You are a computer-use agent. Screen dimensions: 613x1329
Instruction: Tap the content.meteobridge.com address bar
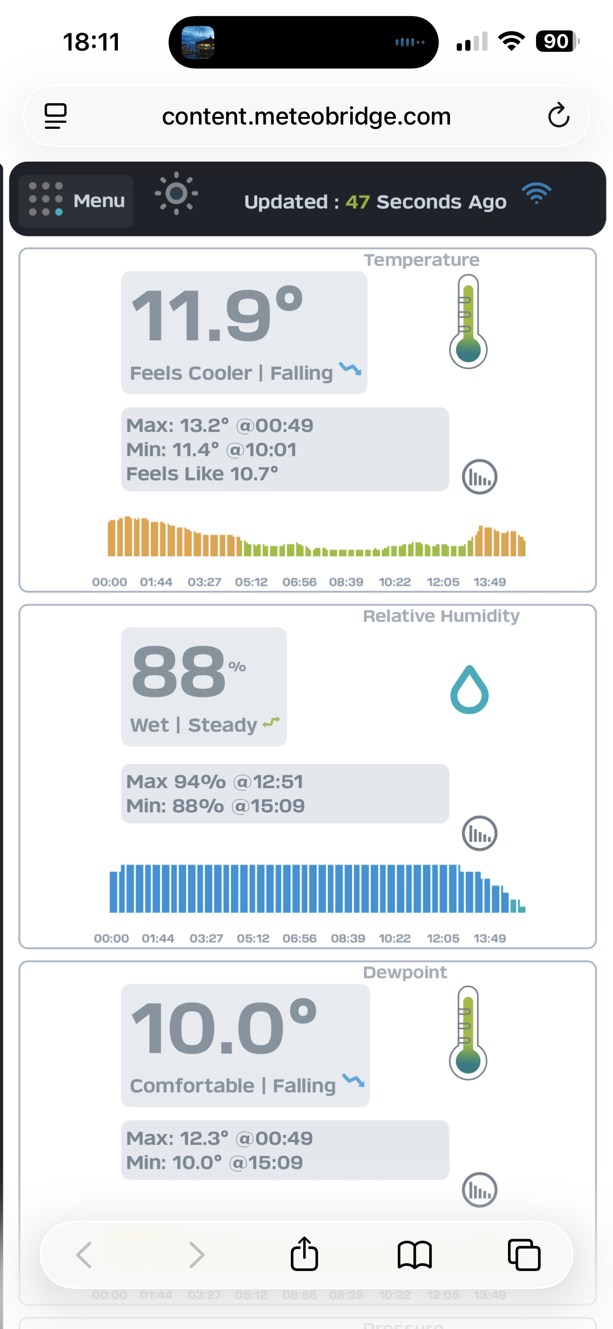tap(306, 116)
